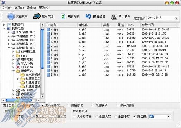Select the 批量序号 radio button
181x128 pixels.
[x=93, y=105]
